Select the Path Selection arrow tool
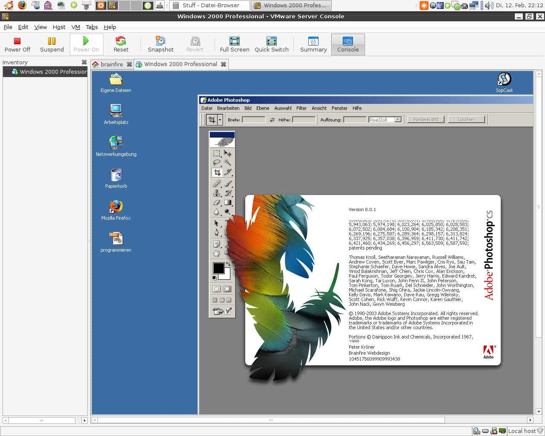Image resolution: width=545 pixels, height=436 pixels. pos(217,223)
